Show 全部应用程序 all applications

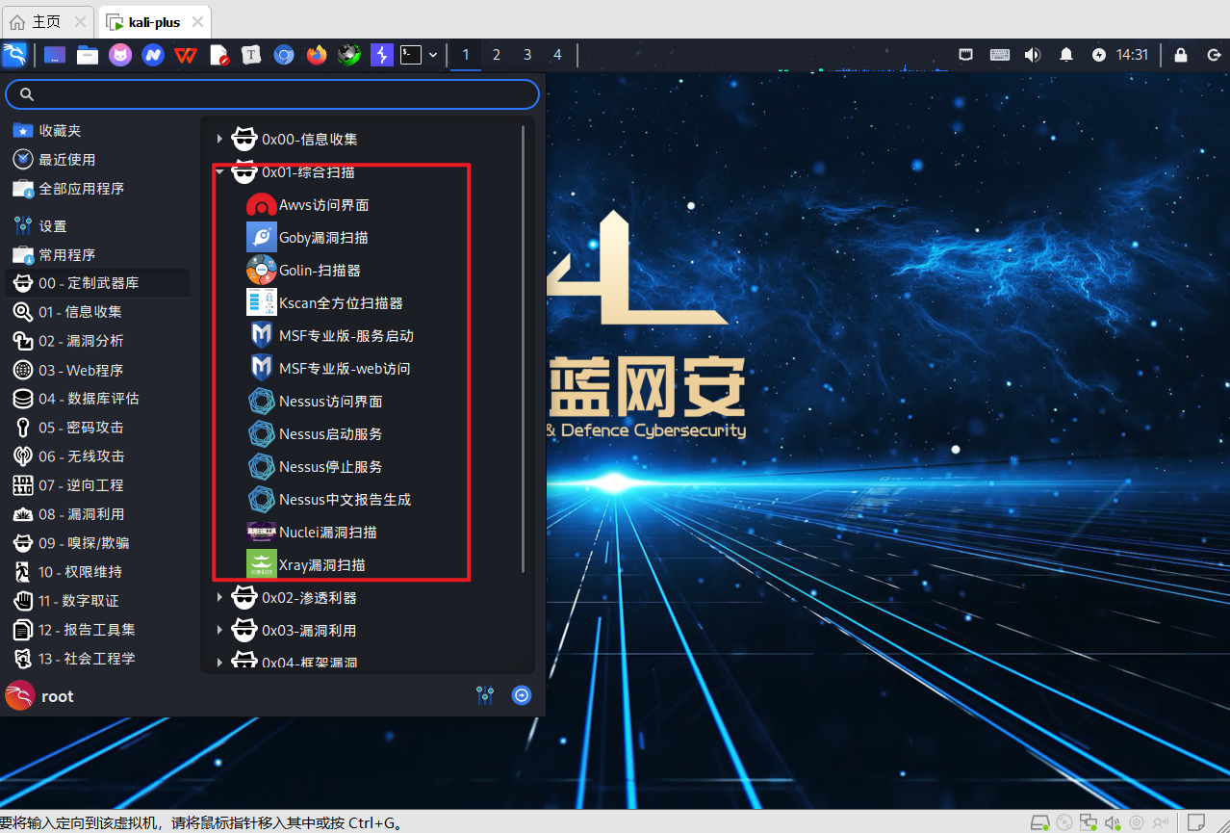click(99, 188)
